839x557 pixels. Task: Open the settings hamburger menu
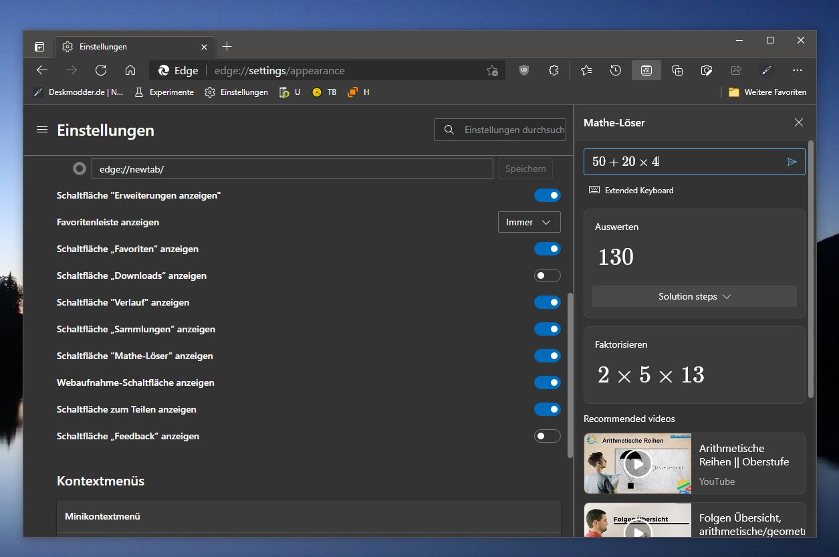42,130
